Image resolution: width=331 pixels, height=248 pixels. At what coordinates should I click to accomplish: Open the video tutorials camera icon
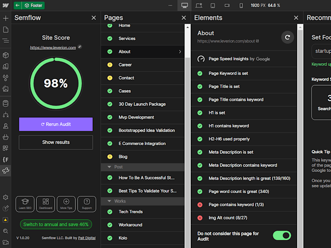pyautogui.click(x=6, y=242)
